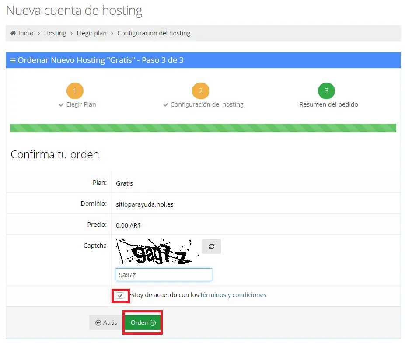Click the home icon in breadcrumb
Image resolution: width=405 pixels, height=346 pixels.
[x=13, y=33]
